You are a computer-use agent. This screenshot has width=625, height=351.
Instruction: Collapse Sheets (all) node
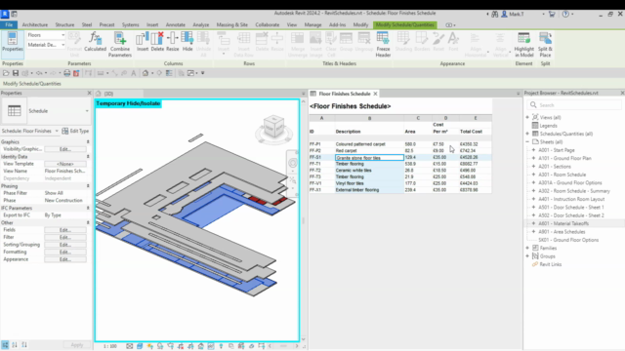(527, 141)
